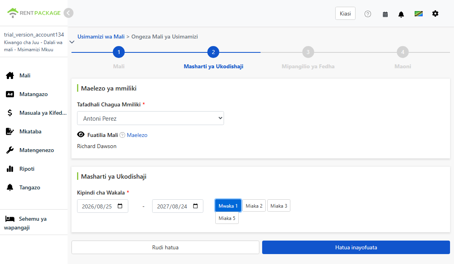Click the contract icon next to Mkataba
The height and width of the screenshot is (264, 454).
coord(10,131)
